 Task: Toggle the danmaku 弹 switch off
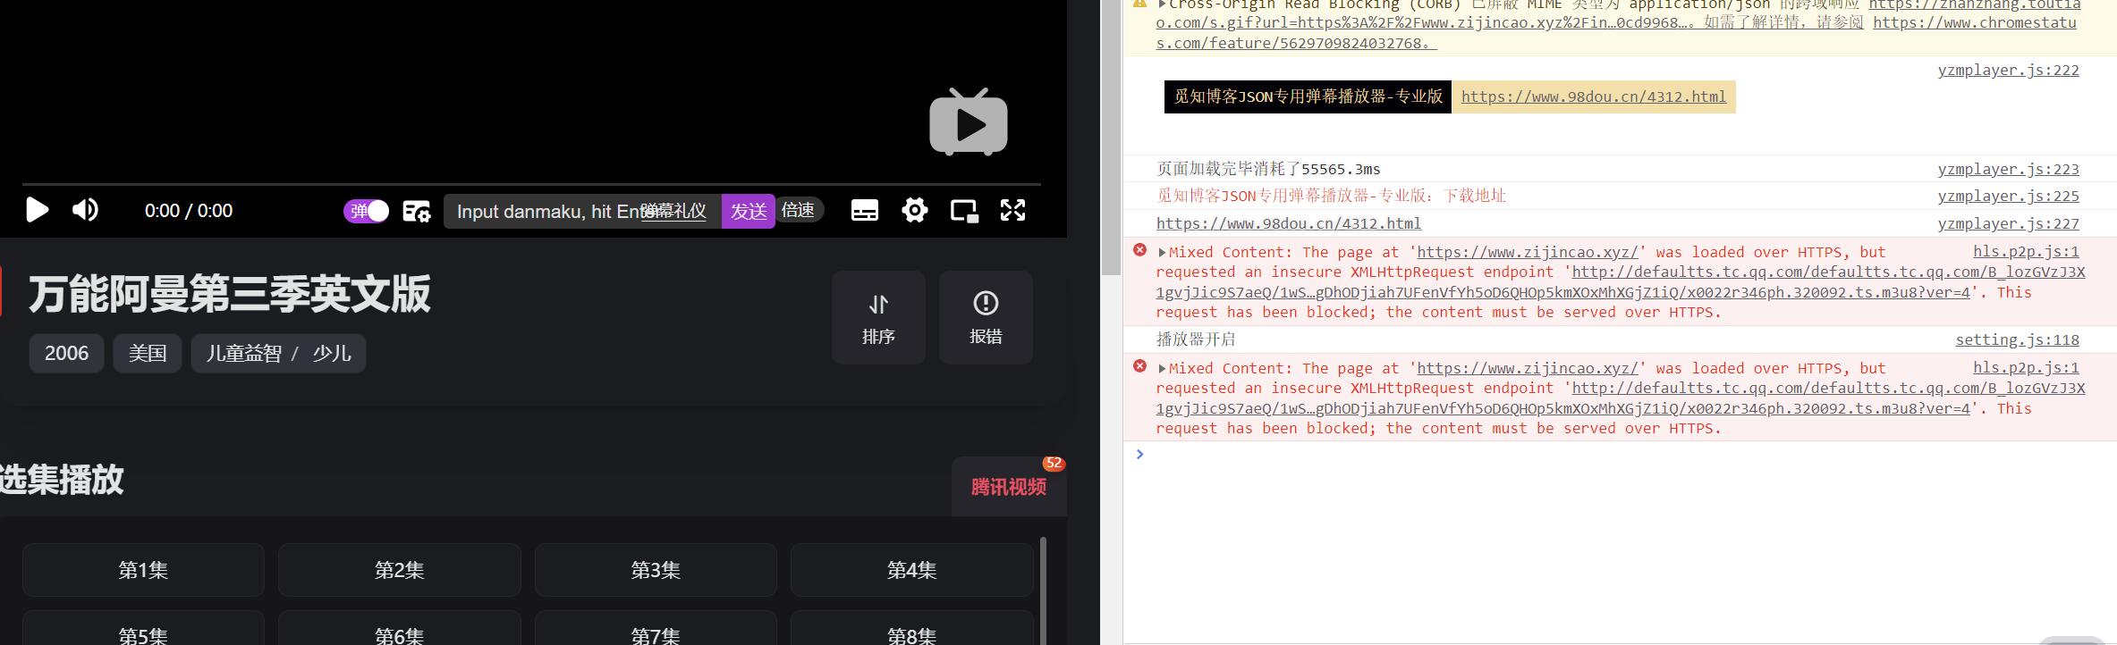coord(367,211)
